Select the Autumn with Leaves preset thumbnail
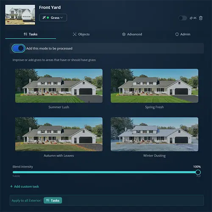212x212 pixels. (x=59, y=134)
